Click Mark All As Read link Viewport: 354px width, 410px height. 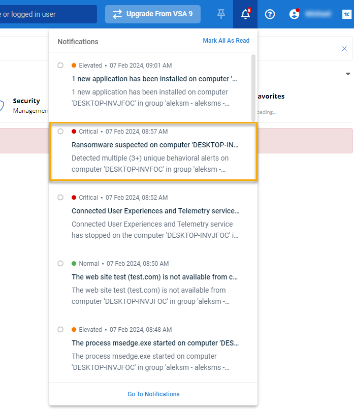pos(226,41)
